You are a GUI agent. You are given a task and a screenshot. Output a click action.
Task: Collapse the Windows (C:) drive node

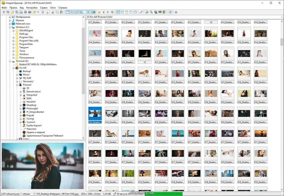click(x=10, y=27)
